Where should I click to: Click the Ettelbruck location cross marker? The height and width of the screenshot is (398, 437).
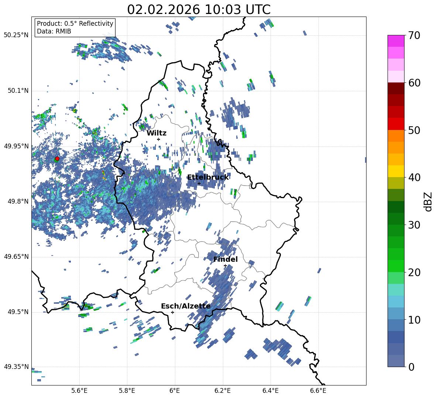[x=199, y=183]
